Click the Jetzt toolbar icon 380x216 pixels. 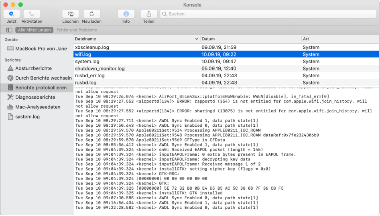11,14
